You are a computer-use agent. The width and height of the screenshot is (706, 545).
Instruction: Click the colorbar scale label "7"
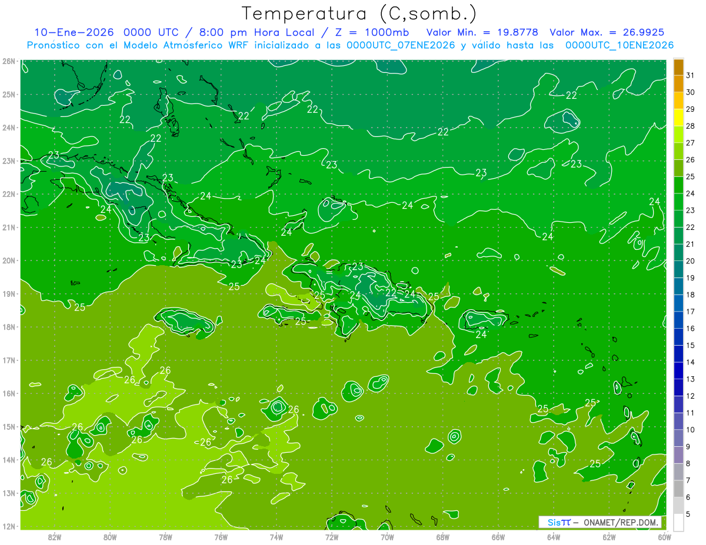point(688,480)
